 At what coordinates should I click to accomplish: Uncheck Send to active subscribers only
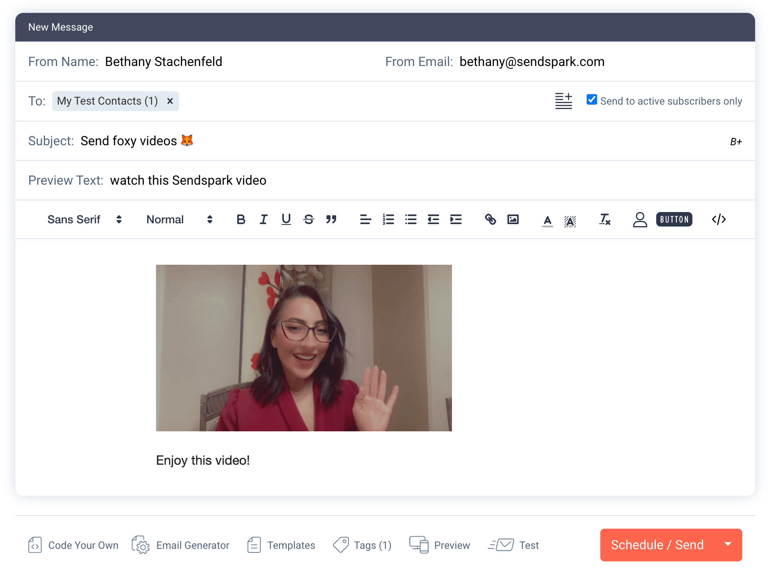591,99
